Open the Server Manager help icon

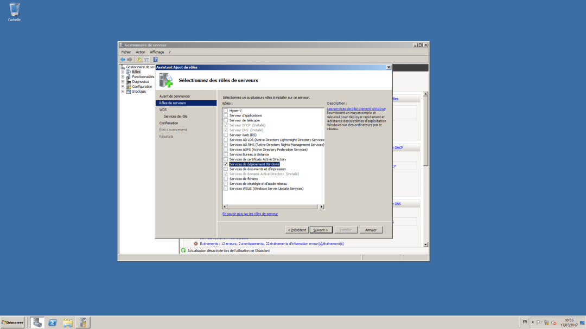[x=155, y=59]
